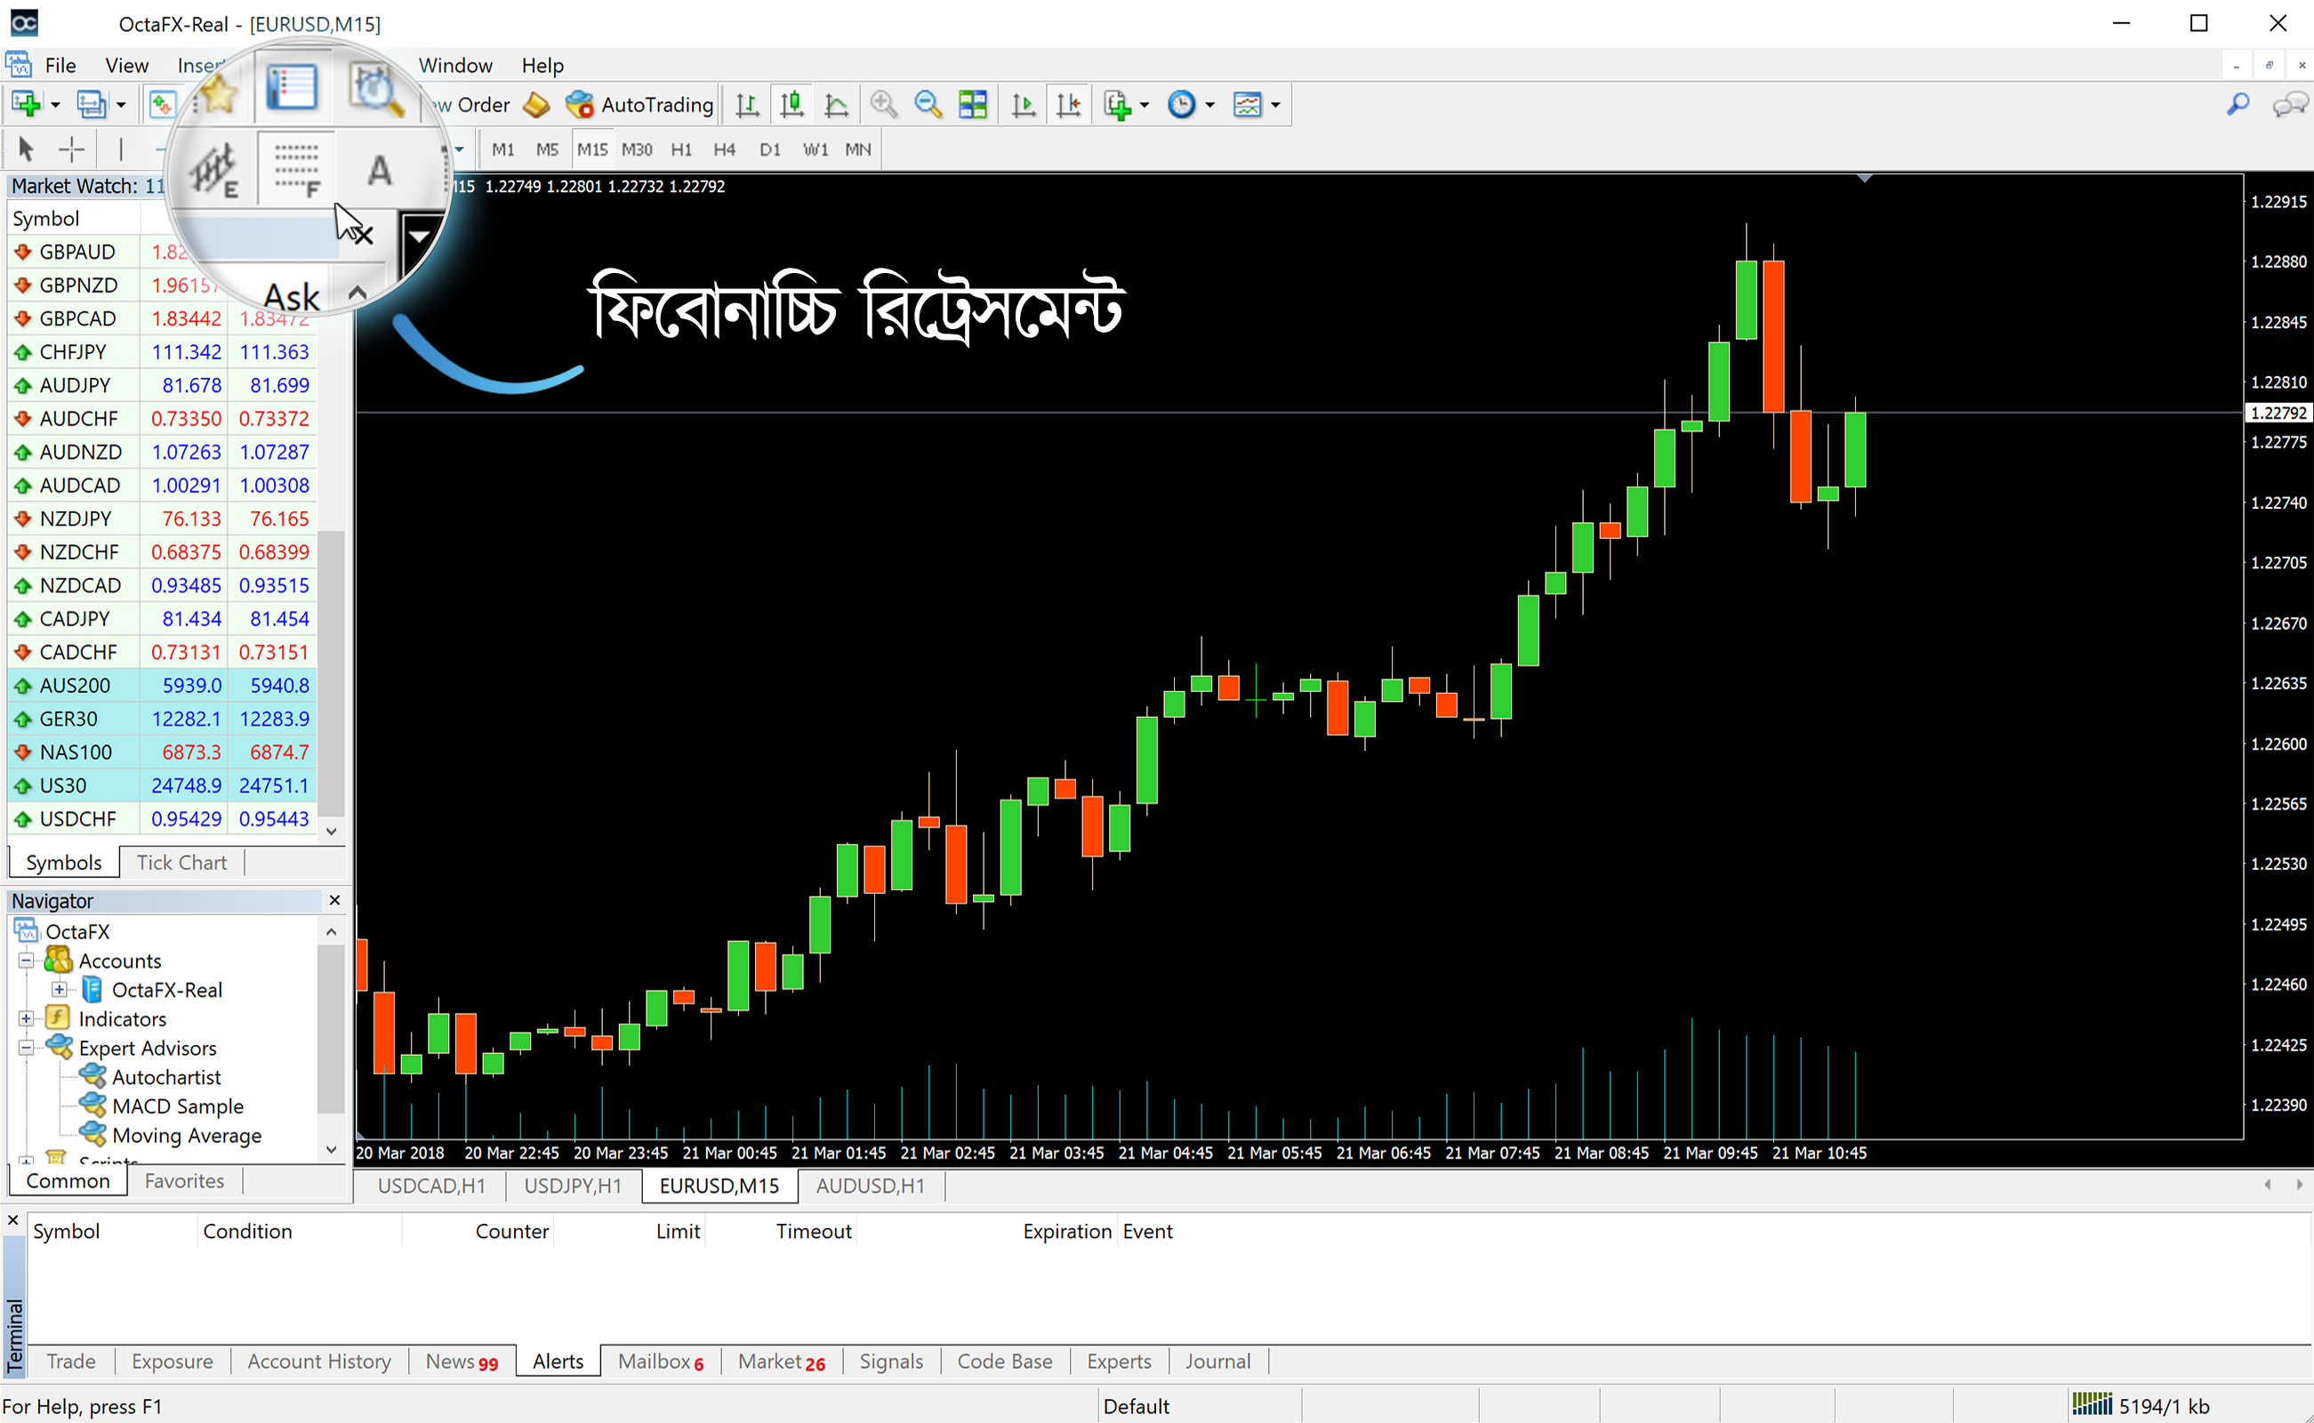Viewport: 2314px width, 1423px height.
Task: Open MetaEditor with the yellow book icon
Action: tap(536, 104)
